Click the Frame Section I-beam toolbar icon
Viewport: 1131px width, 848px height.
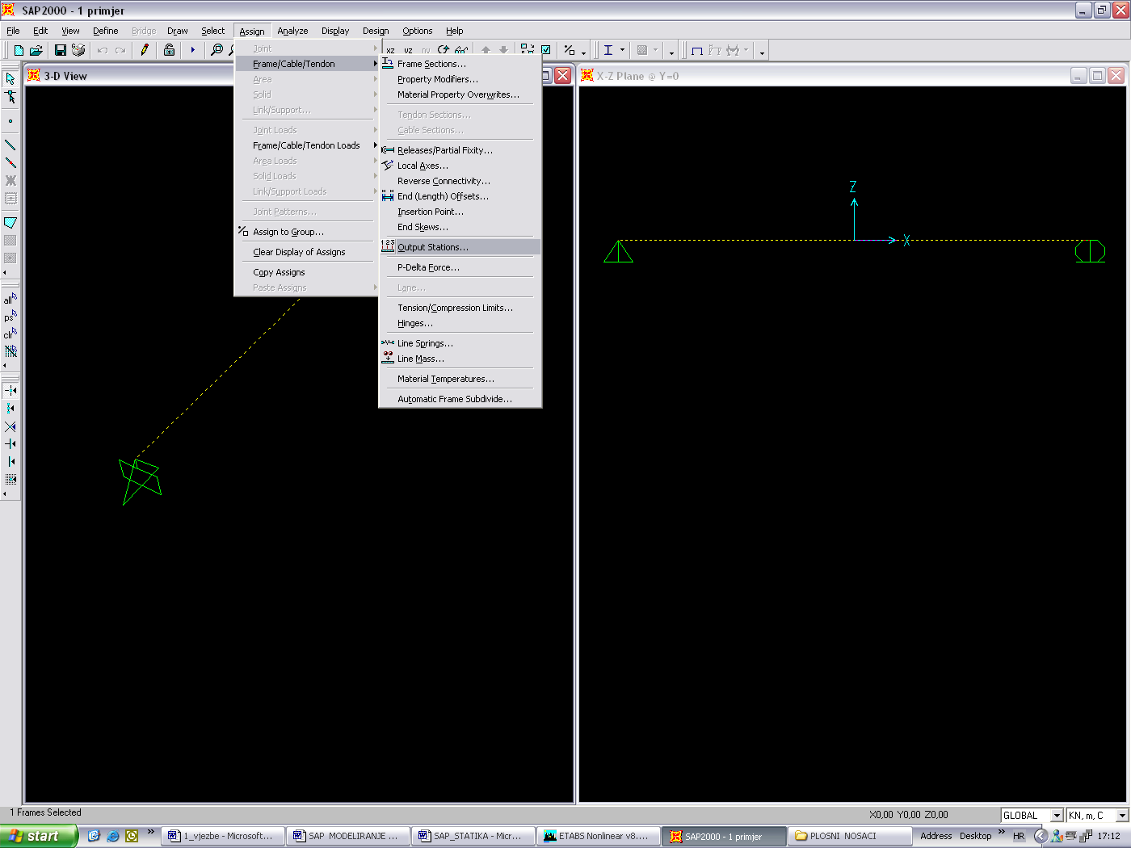(608, 50)
